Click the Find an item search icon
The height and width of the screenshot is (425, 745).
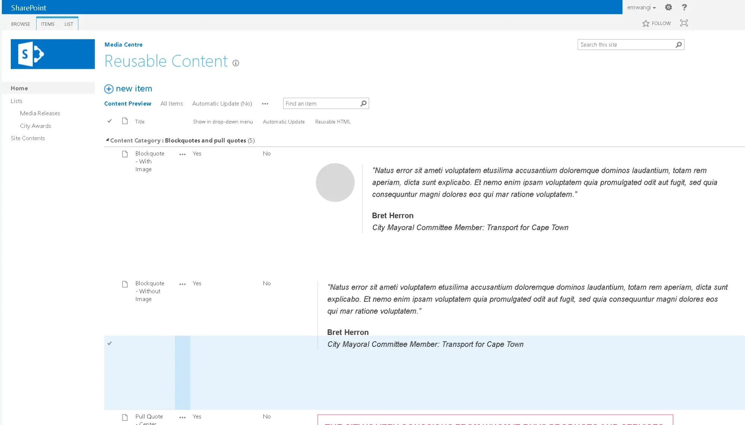364,103
